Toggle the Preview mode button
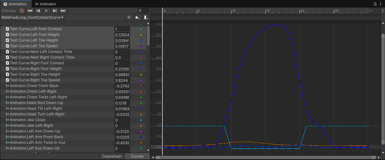Image resolution: width=385 pixels, height=160 pixels. tap(9, 11)
